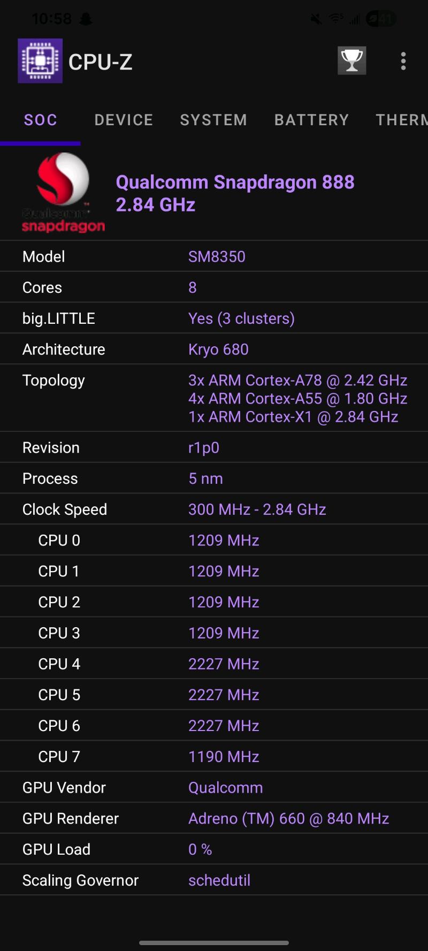Tap the Wi-Fi status bar icon
This screenshot has height=951, width=428.
(336, 19)
